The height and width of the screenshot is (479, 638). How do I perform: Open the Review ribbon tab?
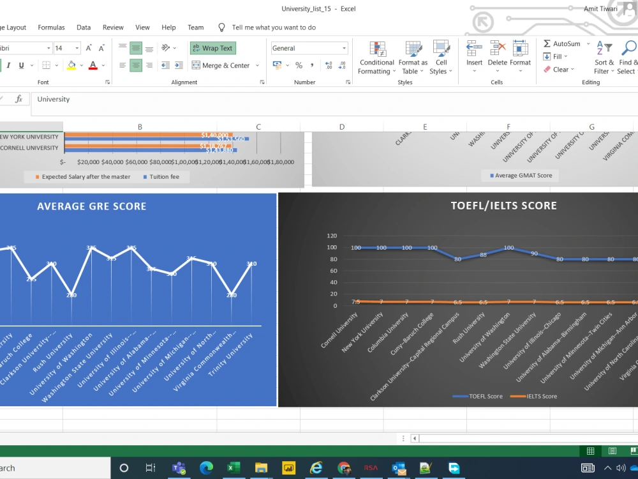point(113,27)
